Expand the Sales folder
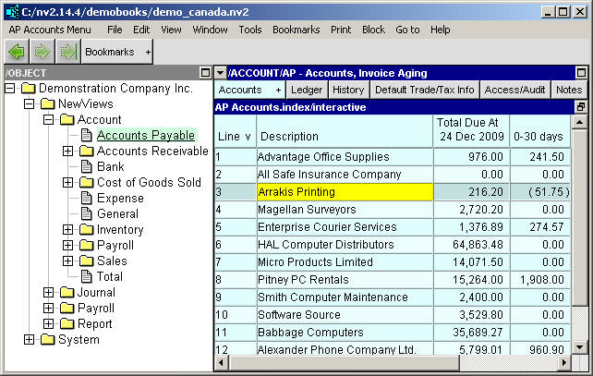593x376 pixels. coord(67,261)
